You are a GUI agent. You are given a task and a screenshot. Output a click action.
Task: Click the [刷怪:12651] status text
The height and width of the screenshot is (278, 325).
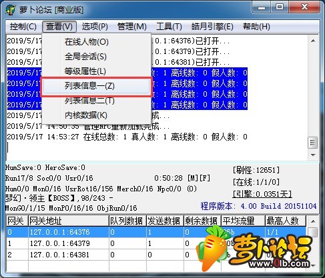256,170
